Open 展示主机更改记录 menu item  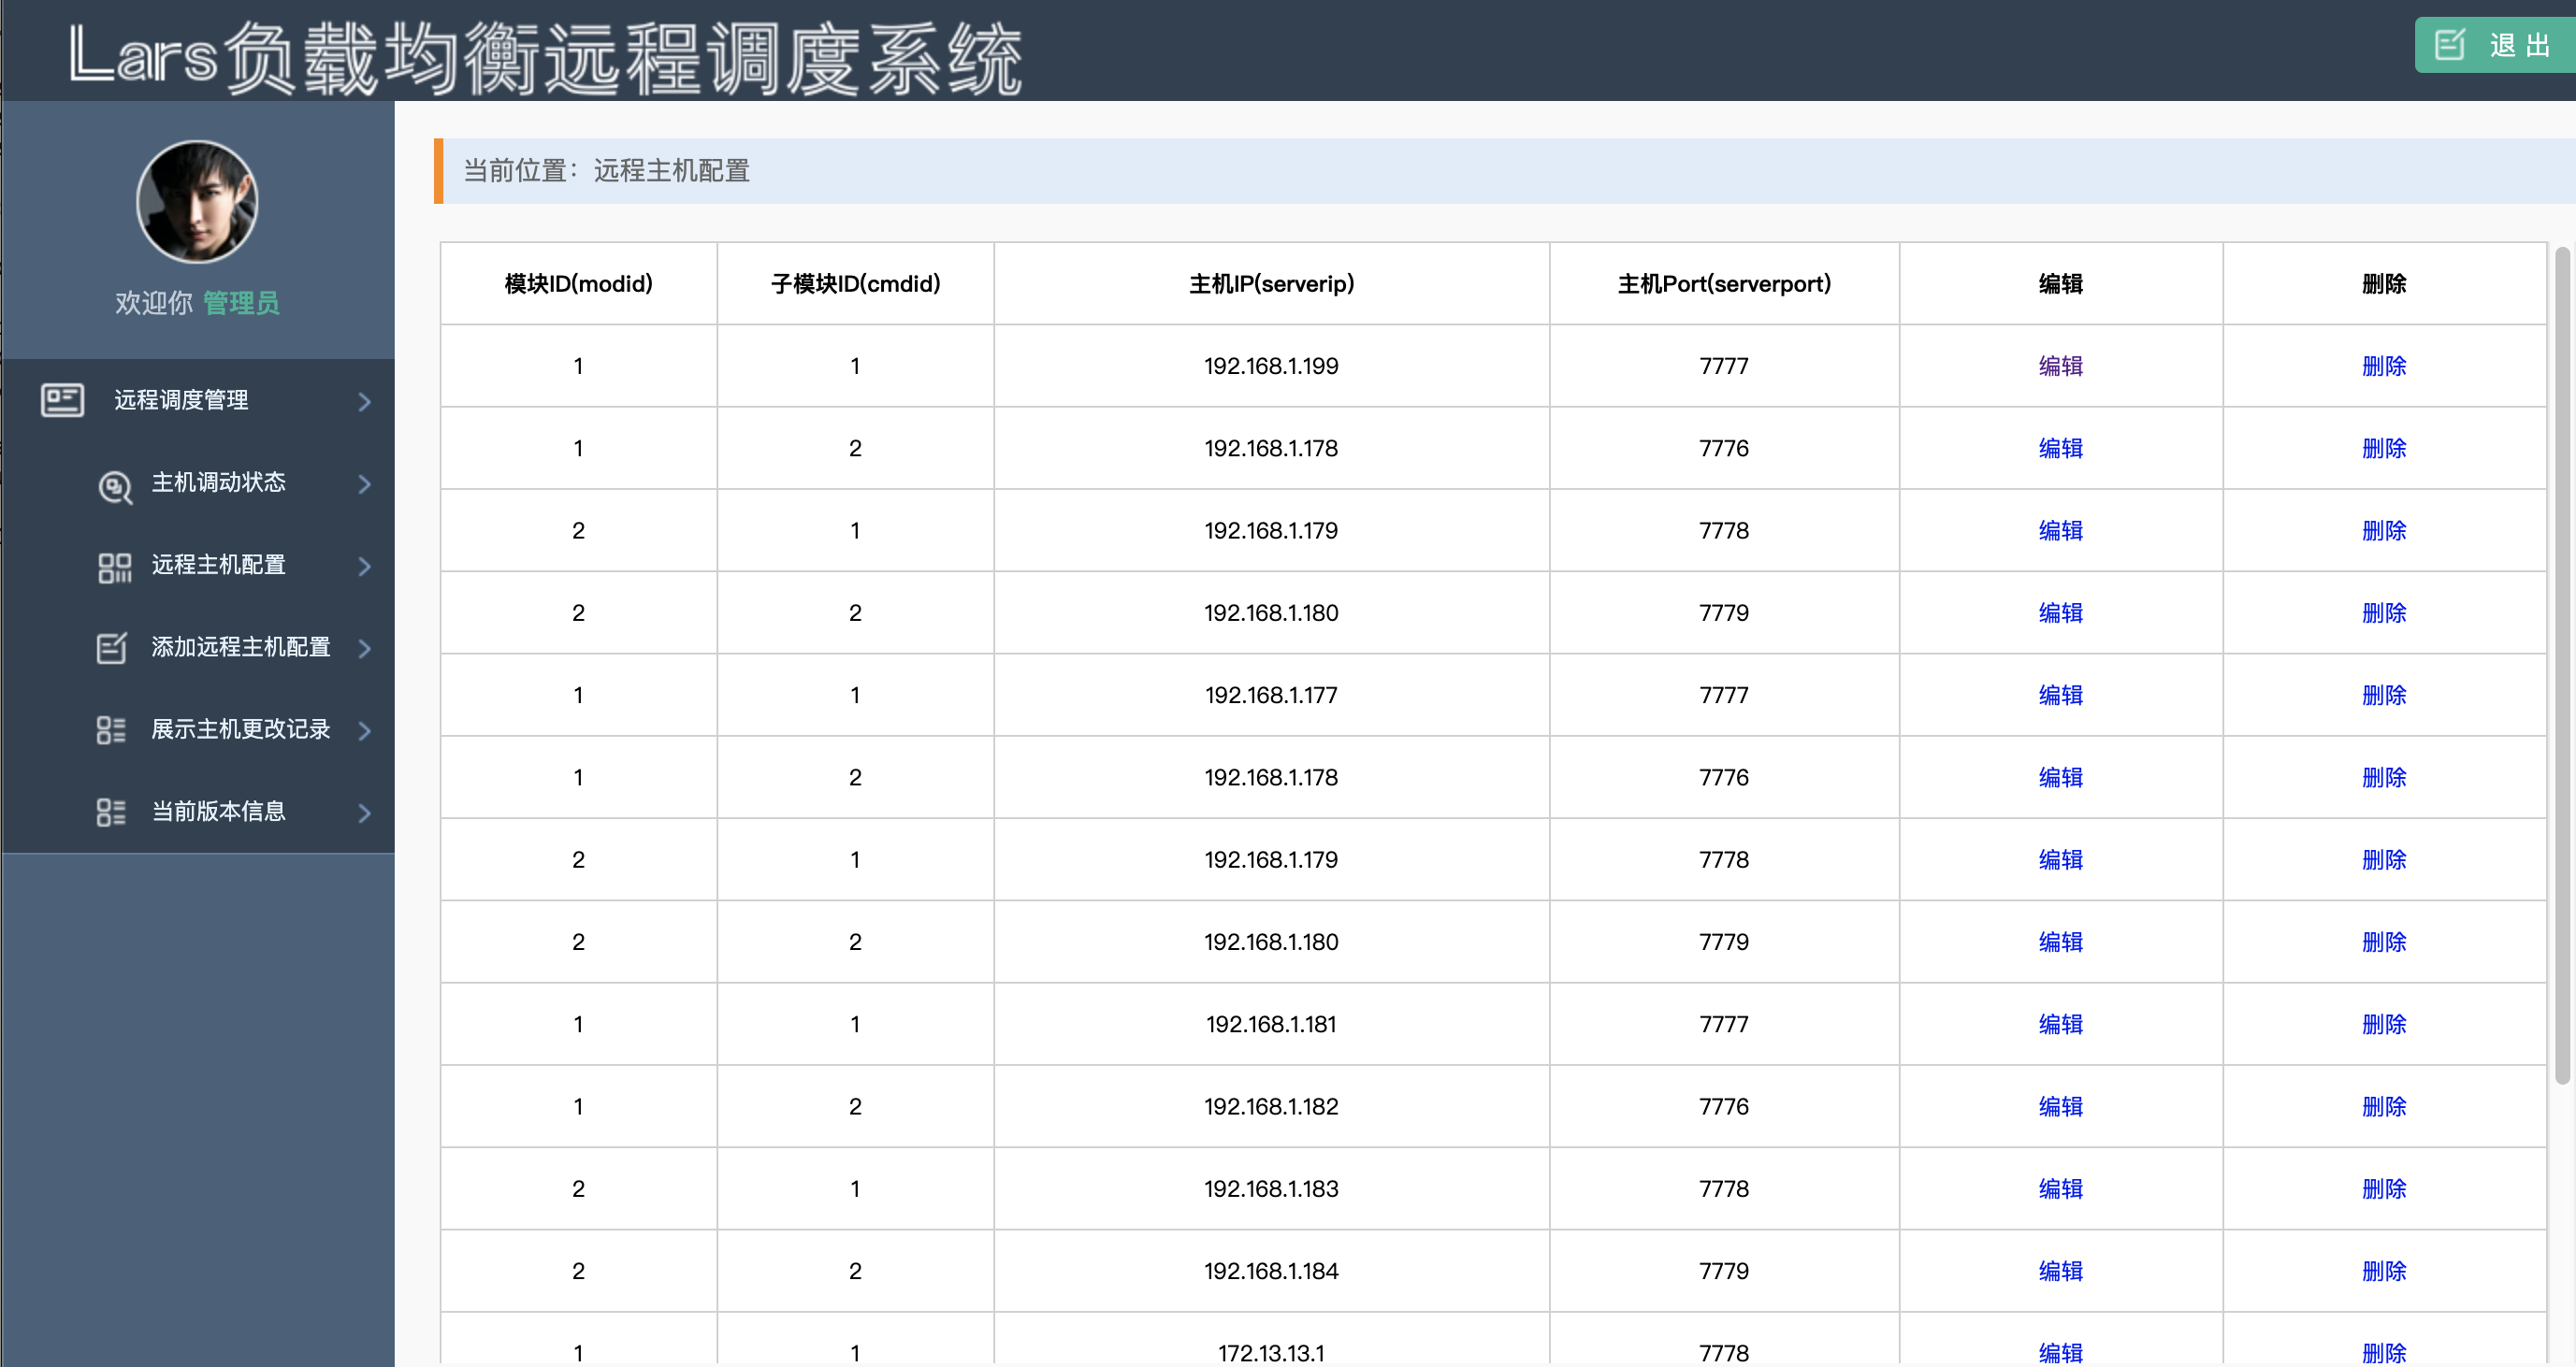pos(240,729)
